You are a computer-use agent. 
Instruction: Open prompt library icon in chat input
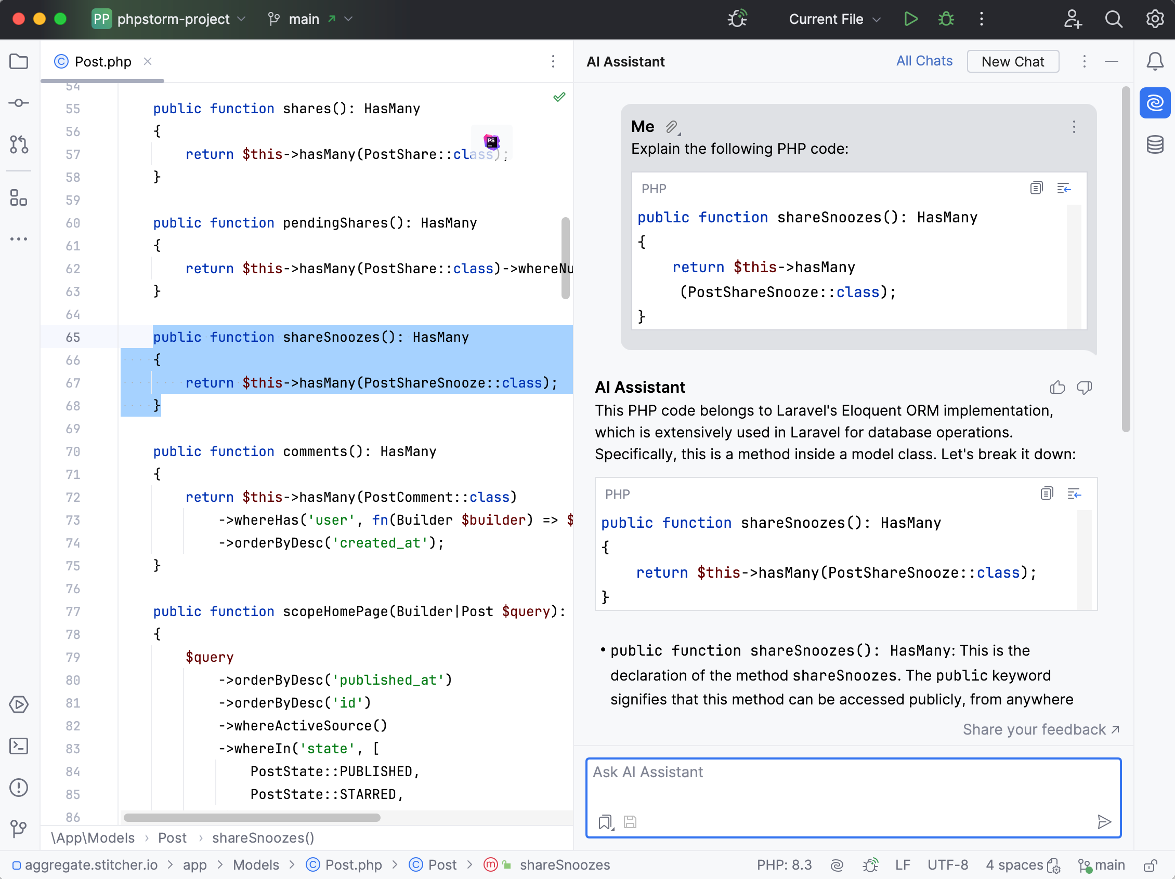coord(606,822)
